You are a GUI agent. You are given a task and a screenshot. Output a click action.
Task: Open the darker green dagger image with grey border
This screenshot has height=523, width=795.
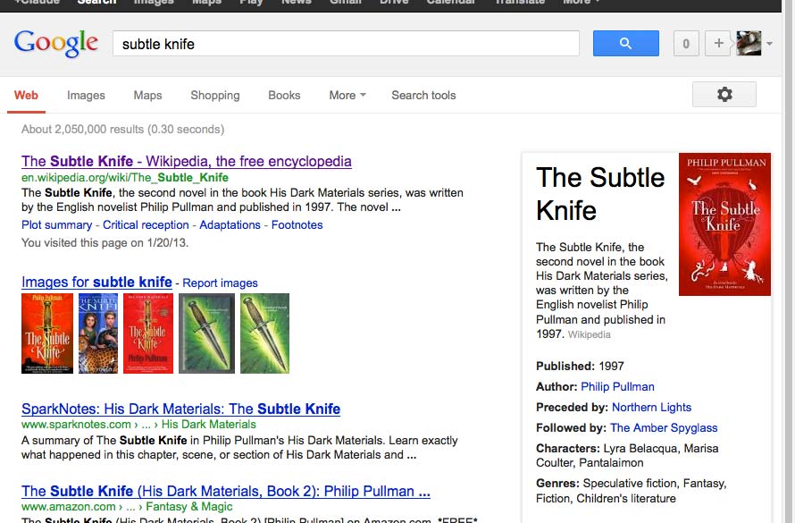207,333
